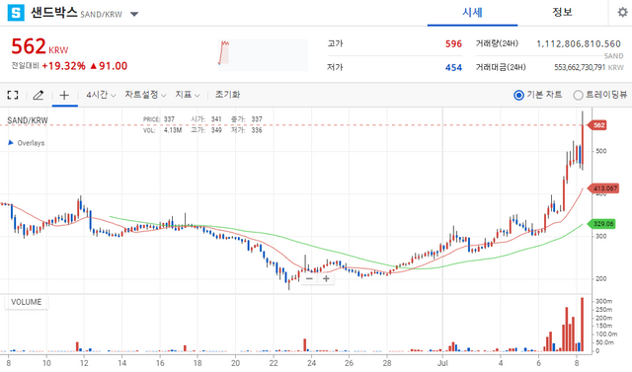This screenshot has height=372, width=632.
Task: Activate the crosshair plus tool
Action: tap(64, 95)
